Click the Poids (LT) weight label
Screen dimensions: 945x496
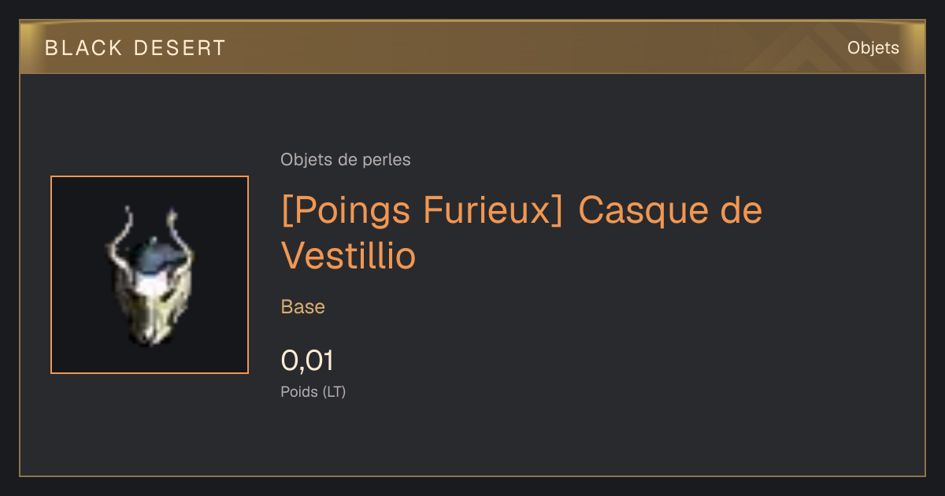pos(313,391)
